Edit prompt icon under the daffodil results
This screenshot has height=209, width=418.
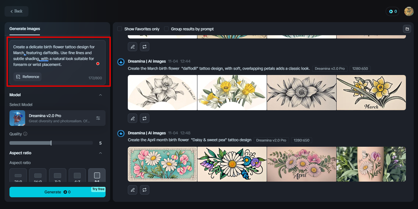click(x=132, y=118)
